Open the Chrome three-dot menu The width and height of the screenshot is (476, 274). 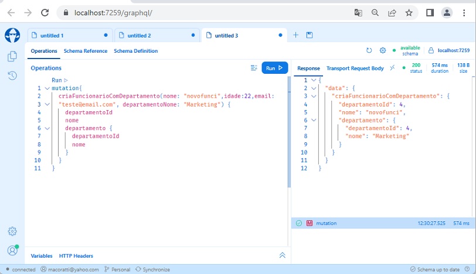(x=464, y=13)
